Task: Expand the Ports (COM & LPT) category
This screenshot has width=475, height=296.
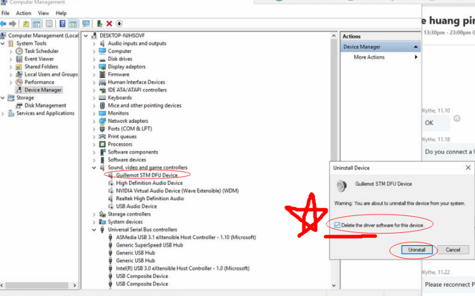Action: 94,129
